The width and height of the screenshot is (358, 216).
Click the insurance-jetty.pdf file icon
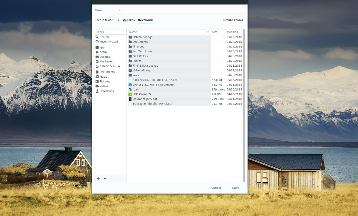point(130,99)
